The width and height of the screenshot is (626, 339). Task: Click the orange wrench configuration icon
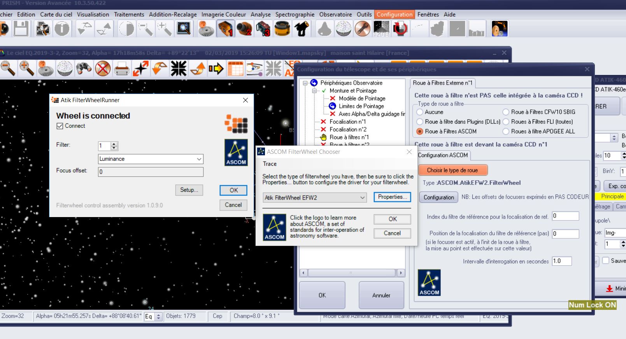coord(362,29)
